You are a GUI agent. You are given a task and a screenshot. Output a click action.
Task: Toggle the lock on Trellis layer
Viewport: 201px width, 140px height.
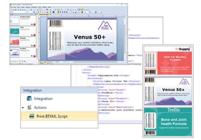35,35
